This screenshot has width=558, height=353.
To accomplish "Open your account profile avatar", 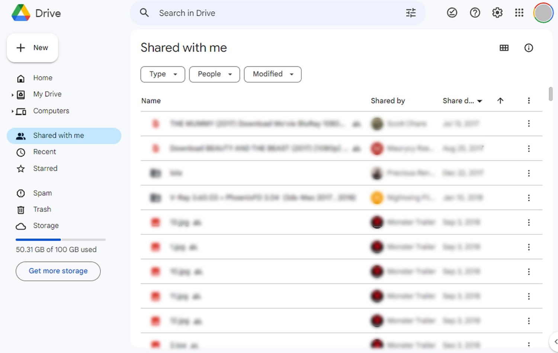I will pyautogui.click(x=543, y=12).
